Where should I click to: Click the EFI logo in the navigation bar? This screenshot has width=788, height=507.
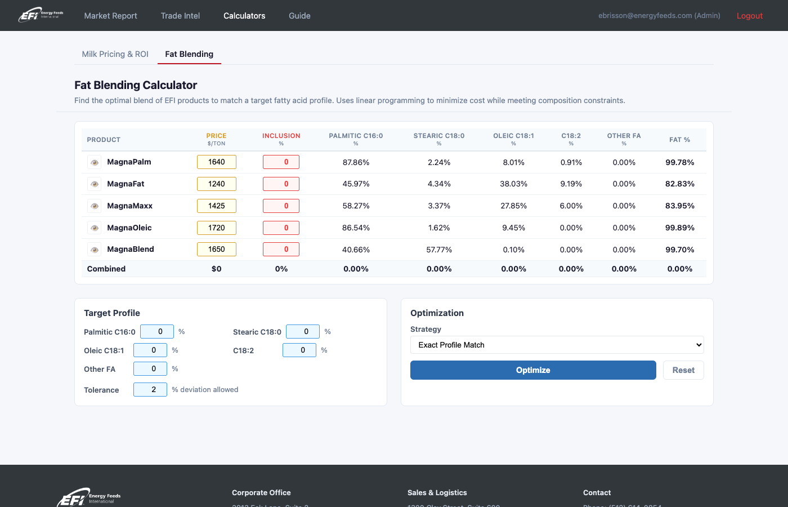click(x=40, y=15)
